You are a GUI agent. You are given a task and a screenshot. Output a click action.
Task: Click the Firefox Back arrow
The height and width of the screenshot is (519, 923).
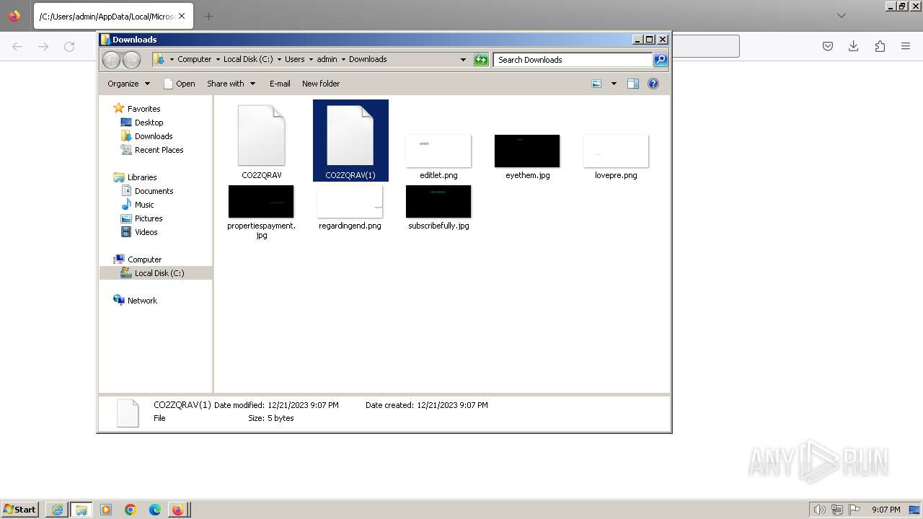(x=17, y=46)
